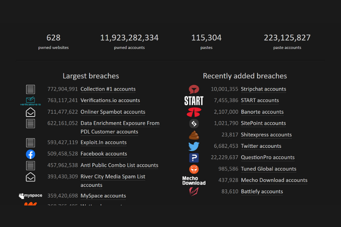Click the Battlefy flame icon
The height and width of the screenshot is (227, 341).
coord(194,191)
